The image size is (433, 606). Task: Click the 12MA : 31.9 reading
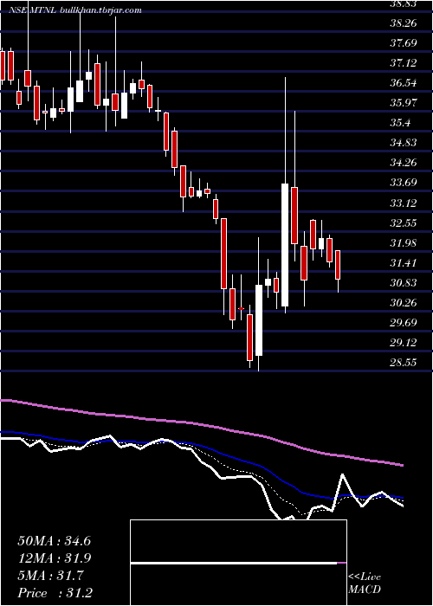tap(54, 558)
